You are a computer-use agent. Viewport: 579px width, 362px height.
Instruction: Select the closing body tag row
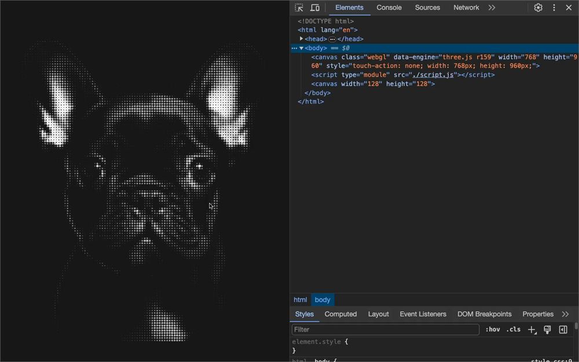[x=434, y=93]
